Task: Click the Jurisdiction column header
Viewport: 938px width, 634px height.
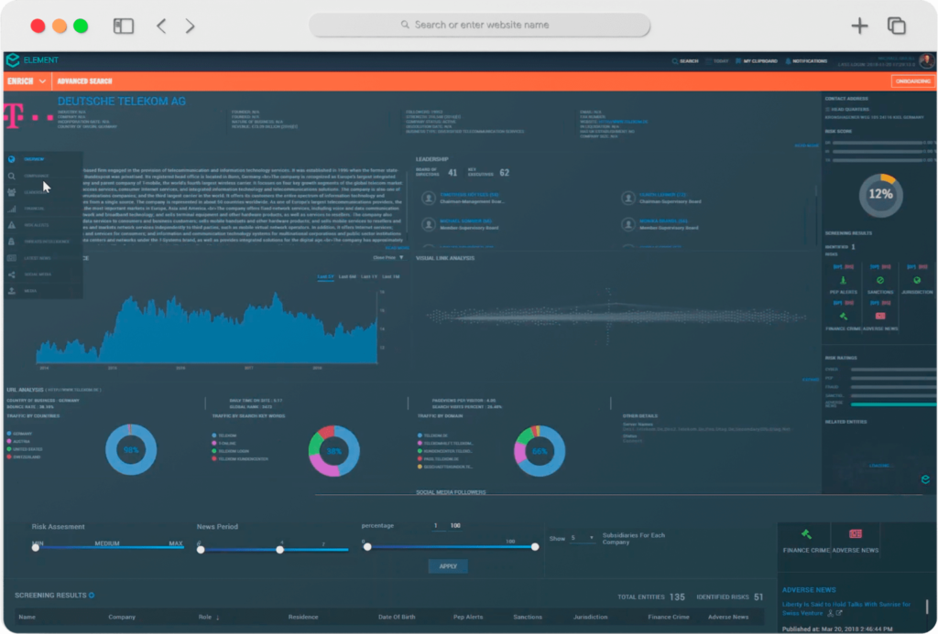Action: pyautogui.click(x=591, y=618)
